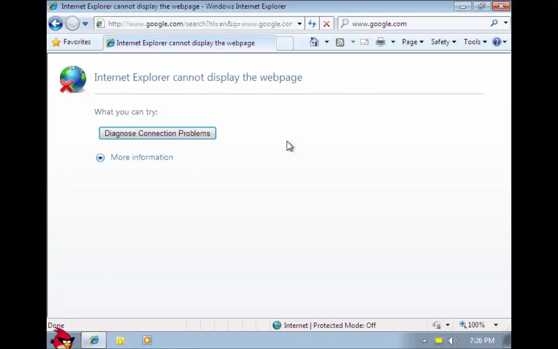
Task: Open a new blank tab
Action: click(285, 43)
